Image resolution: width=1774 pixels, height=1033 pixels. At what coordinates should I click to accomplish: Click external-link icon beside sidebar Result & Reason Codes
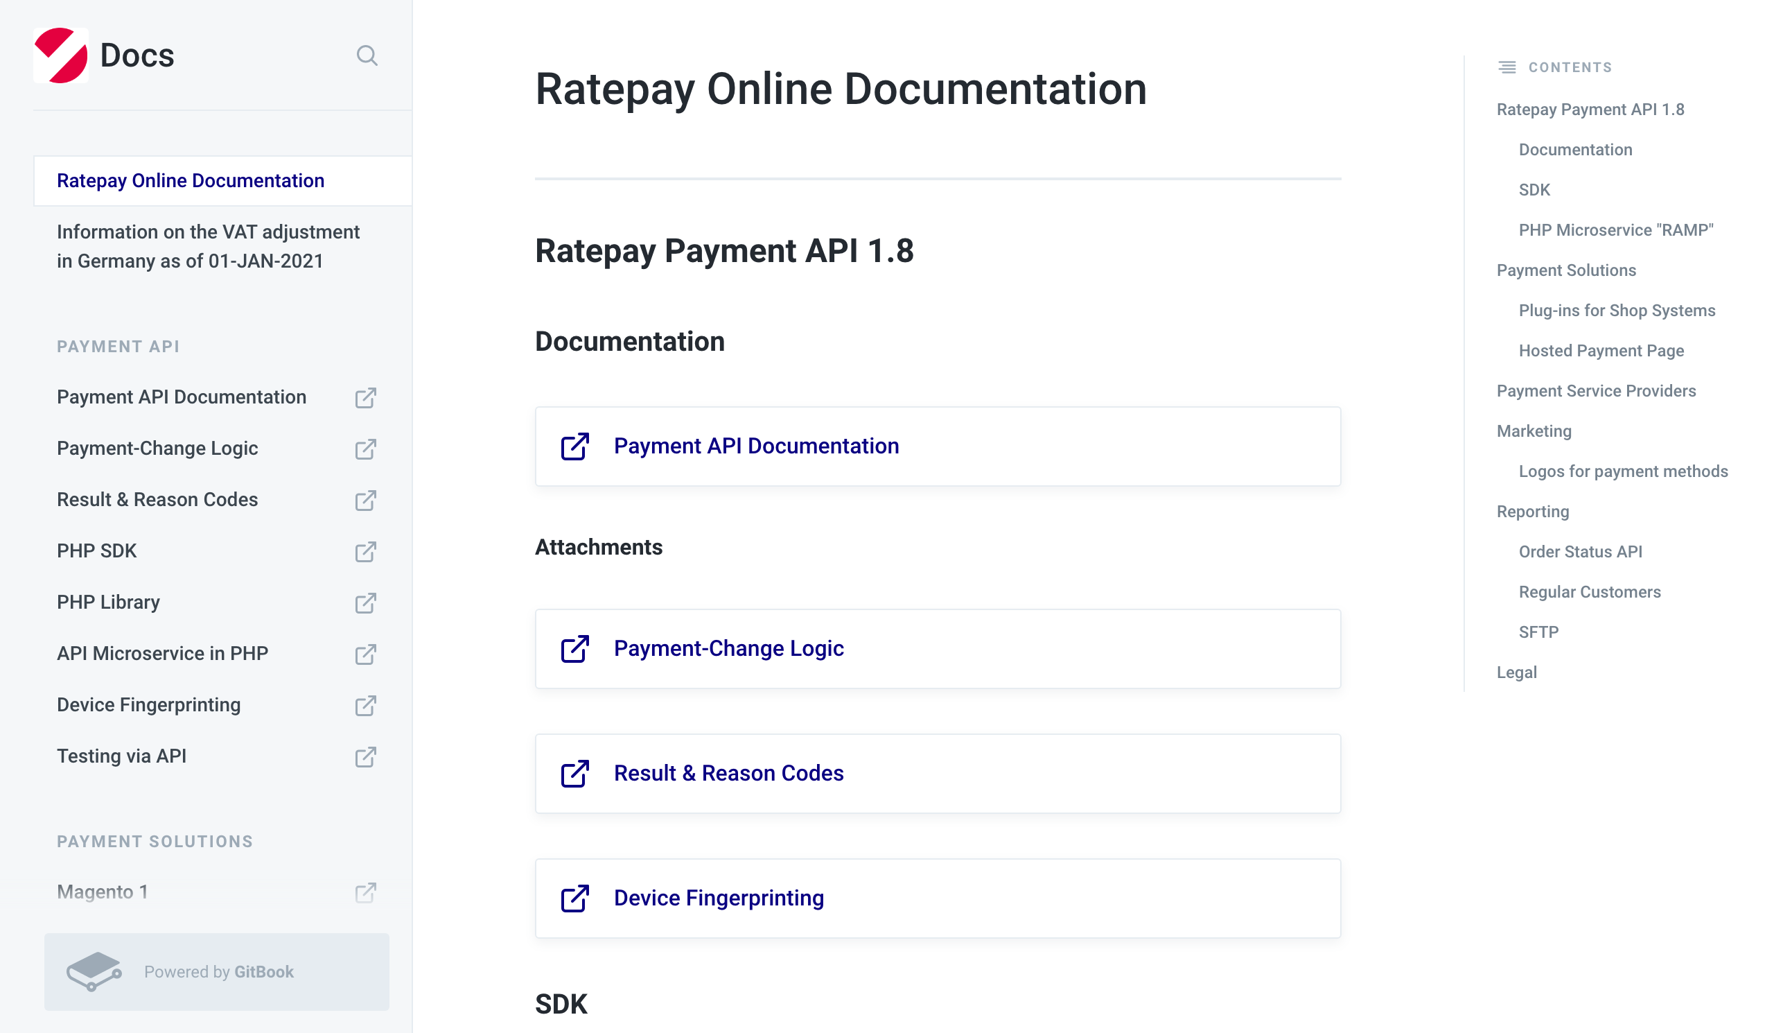[365, 501]
